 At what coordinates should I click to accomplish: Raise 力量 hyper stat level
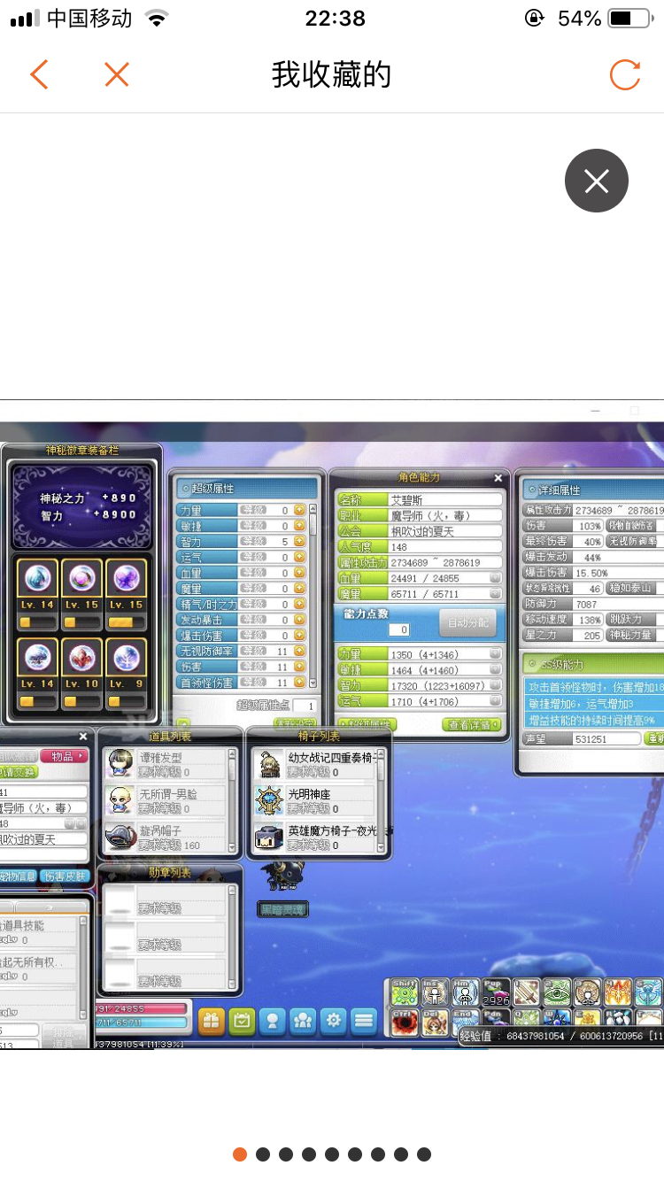[299, 511]
